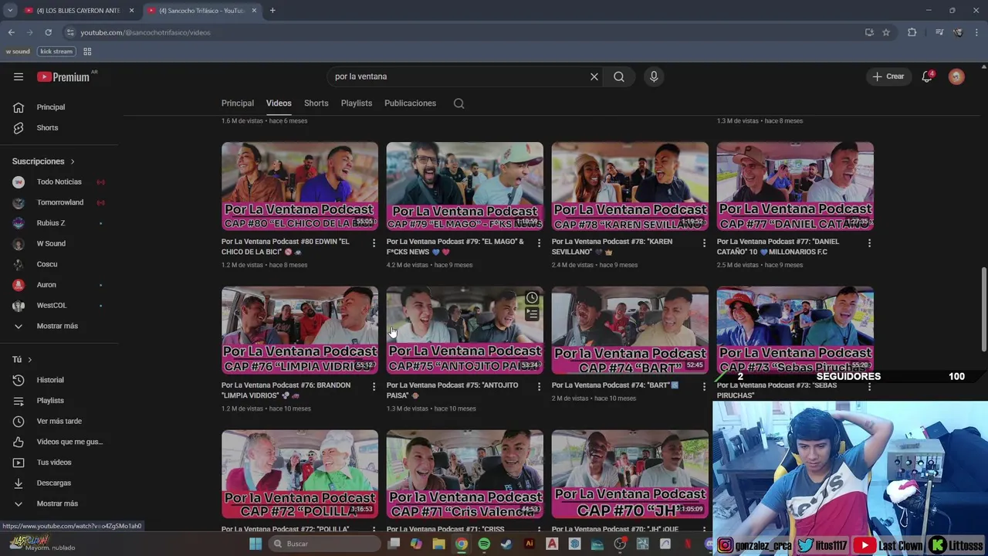988x556 pixels.
Task: Click the Windows taskbar Buscar field
Action: click(324, 544)
